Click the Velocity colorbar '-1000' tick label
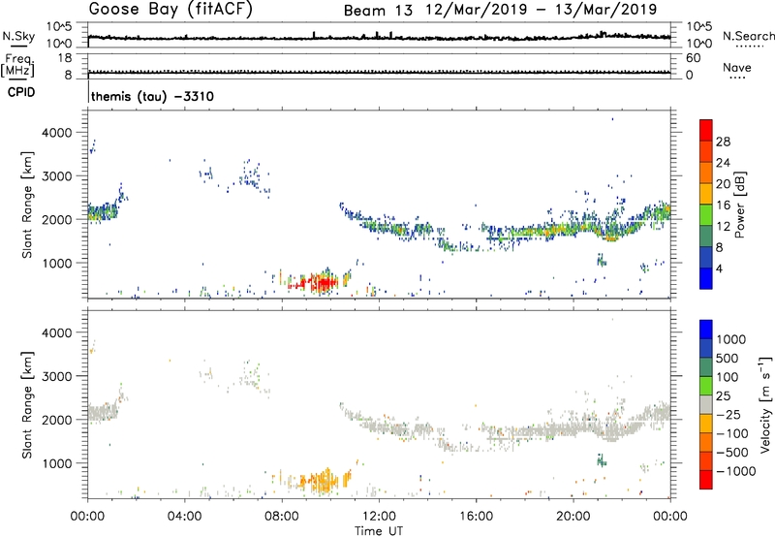 tap(736, 471)
